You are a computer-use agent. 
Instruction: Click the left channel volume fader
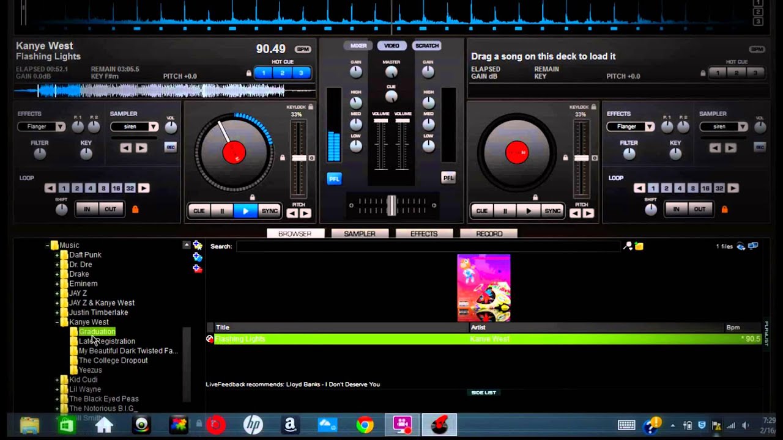380,120
